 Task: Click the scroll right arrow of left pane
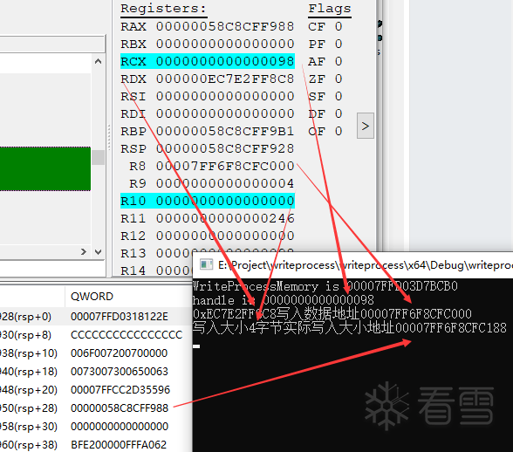[84, 251]
